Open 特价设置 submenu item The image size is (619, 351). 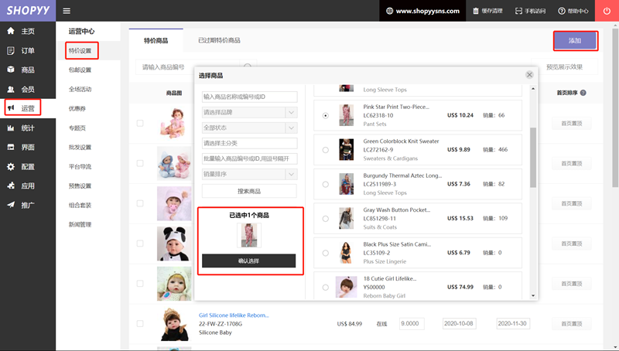(x=80, y=50)
